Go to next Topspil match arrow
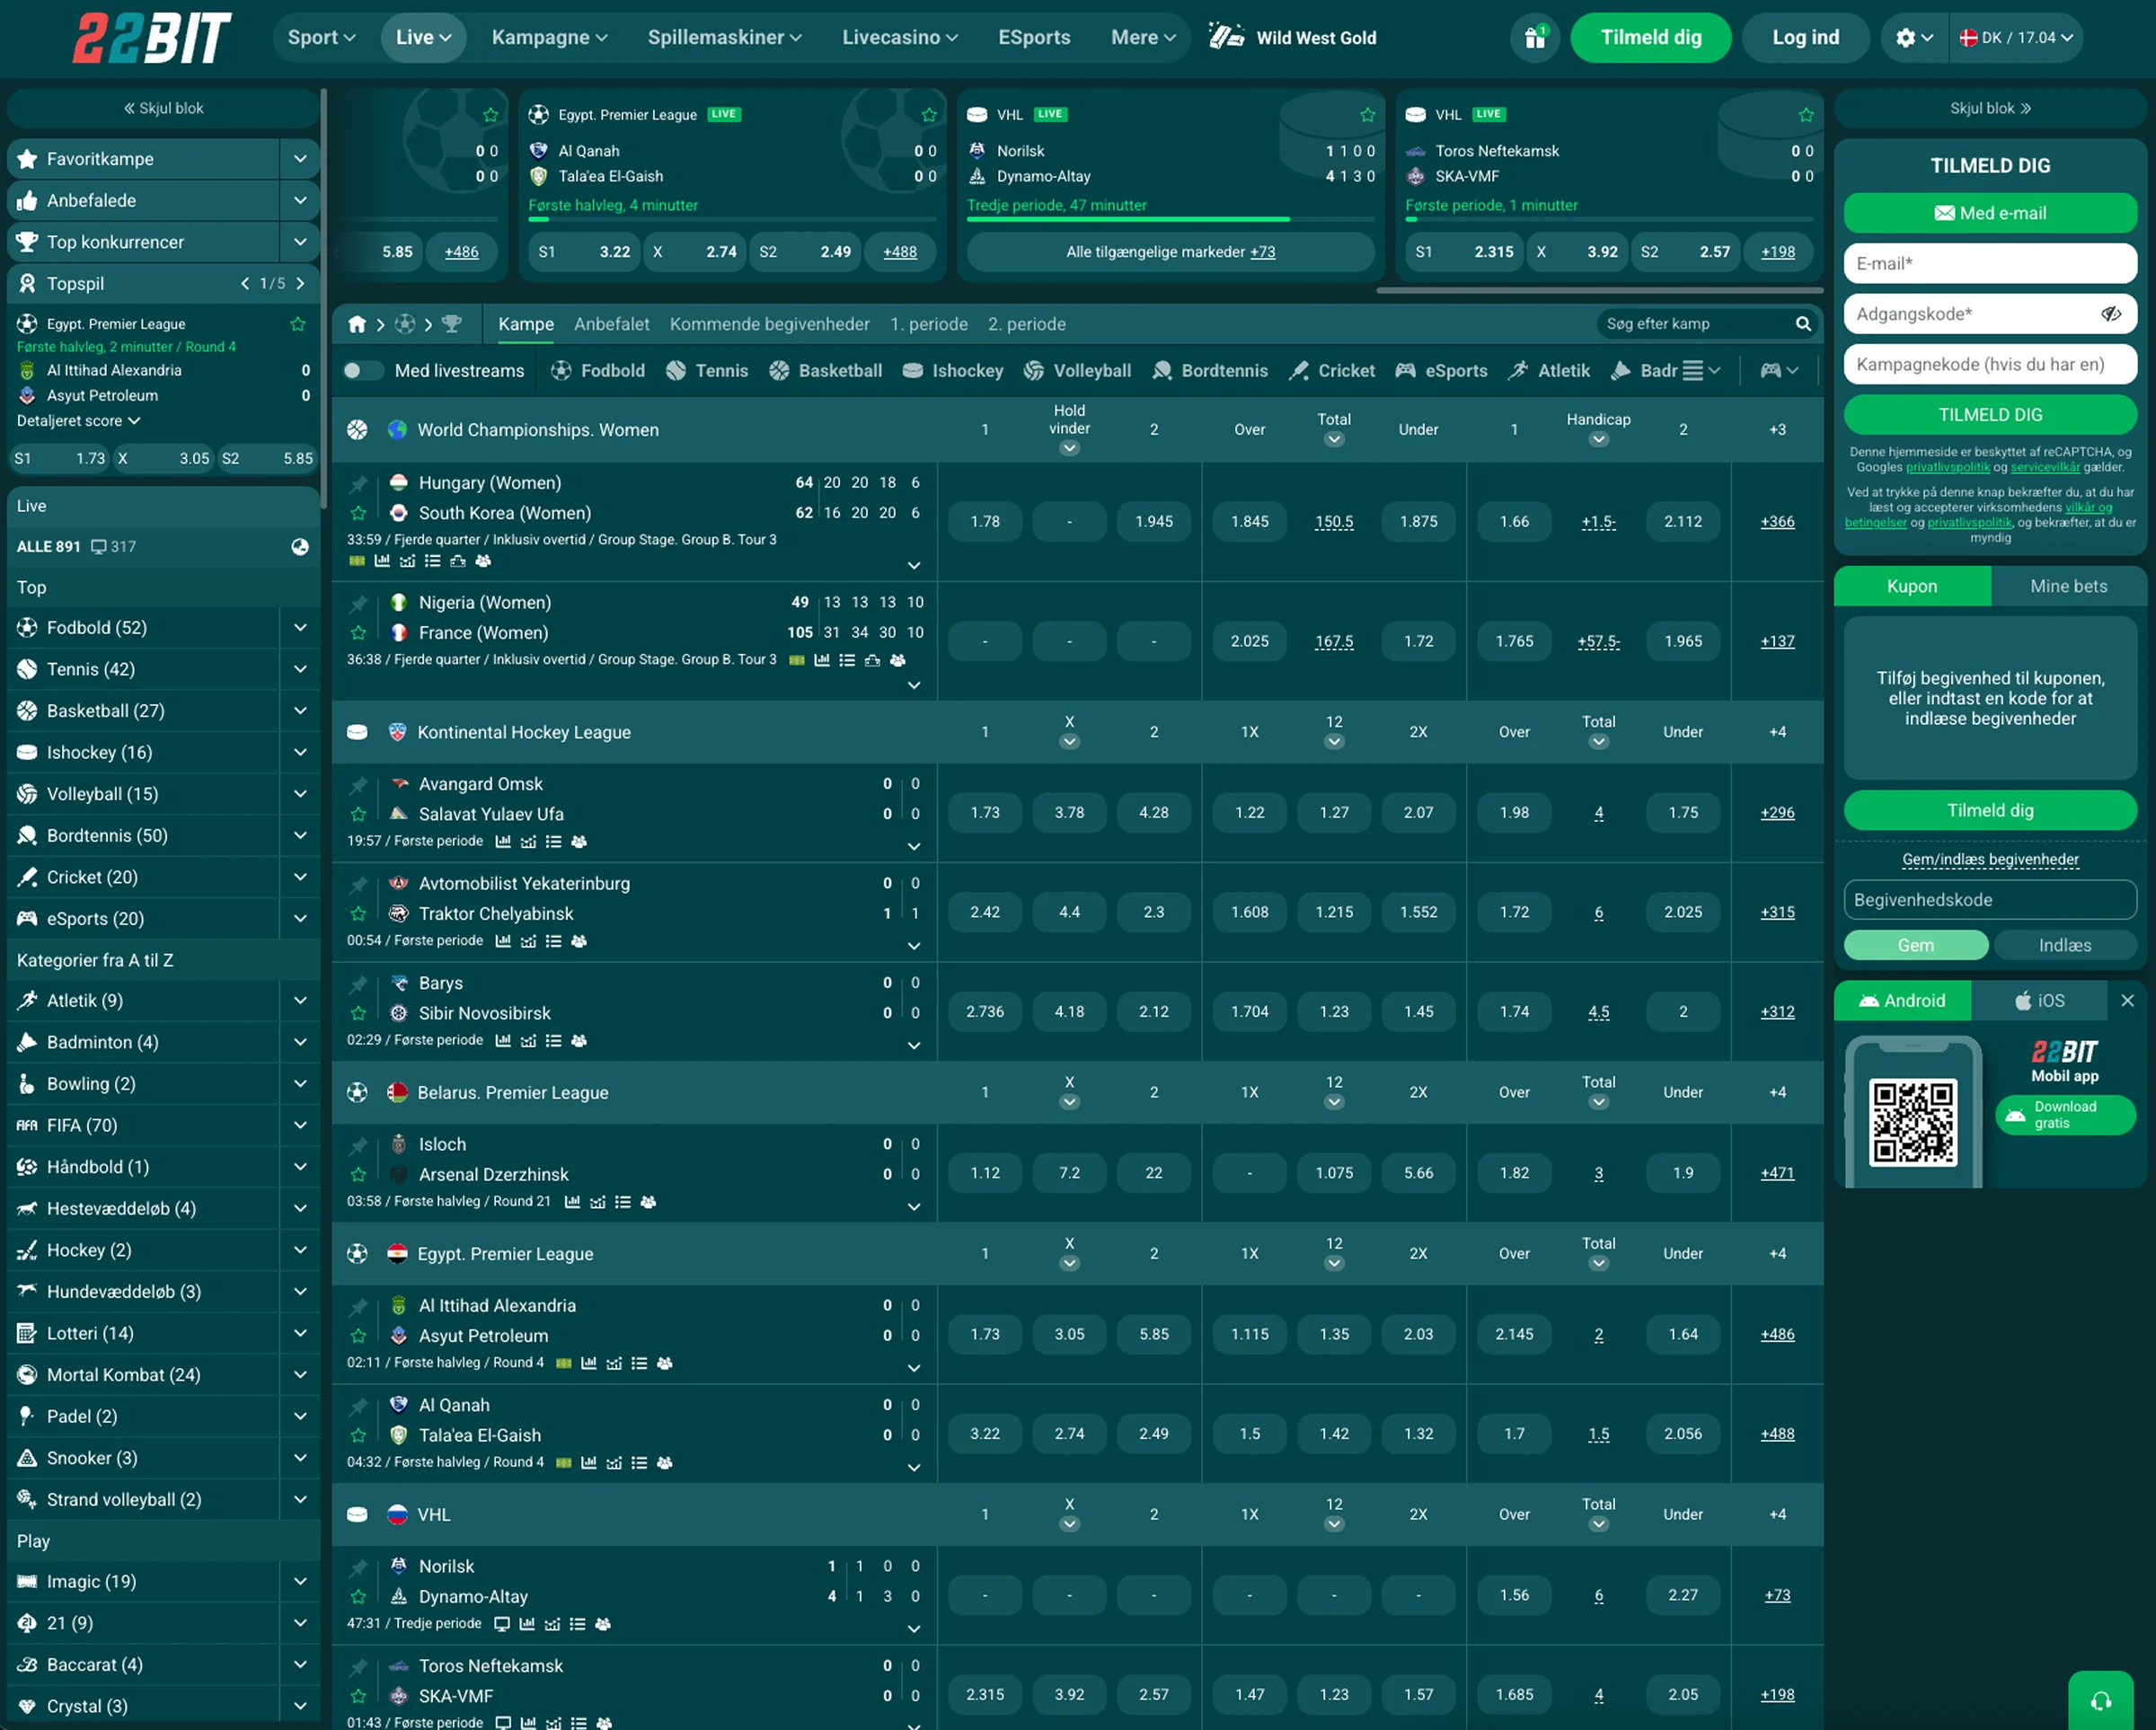The width and height of the screenshot is (2156, 1730). tap(300, 284)
